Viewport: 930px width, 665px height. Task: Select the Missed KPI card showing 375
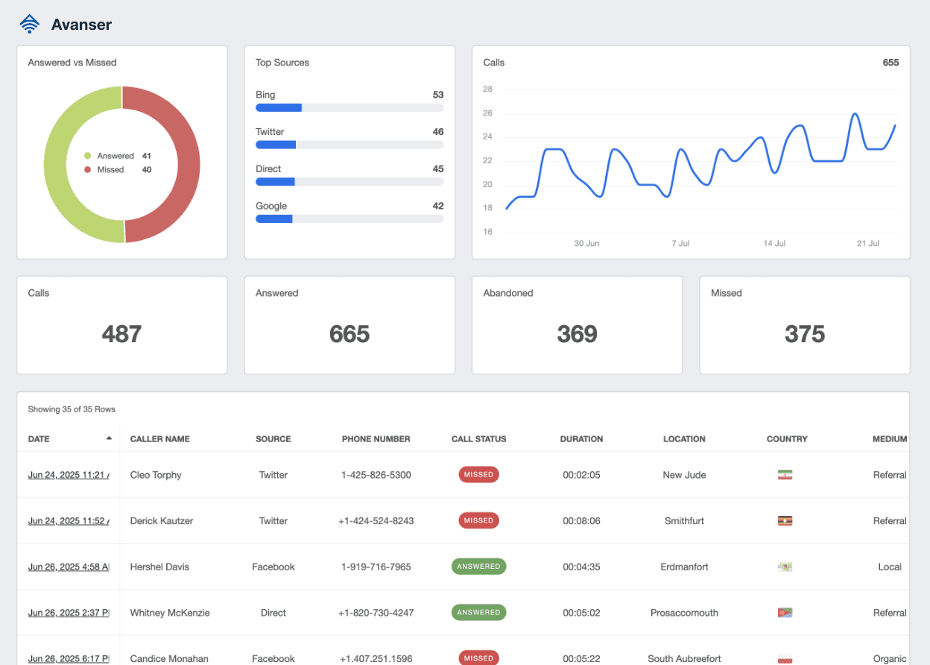click(804, 325)
